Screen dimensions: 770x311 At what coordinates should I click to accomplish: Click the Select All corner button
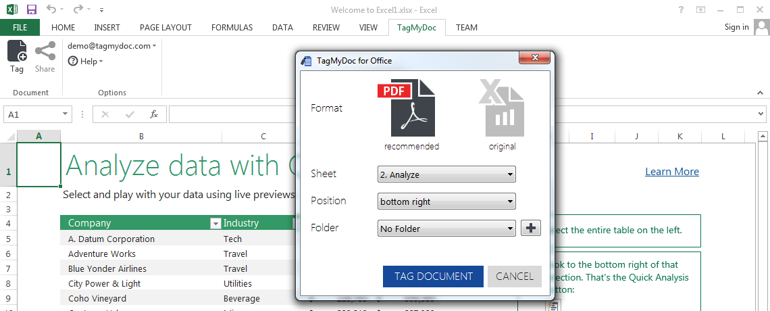pos(8,136)
